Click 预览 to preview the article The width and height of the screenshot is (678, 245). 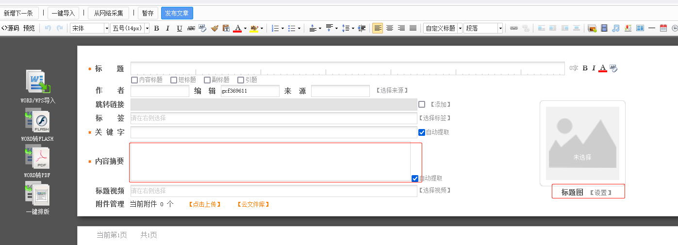(x=29, y=29)
